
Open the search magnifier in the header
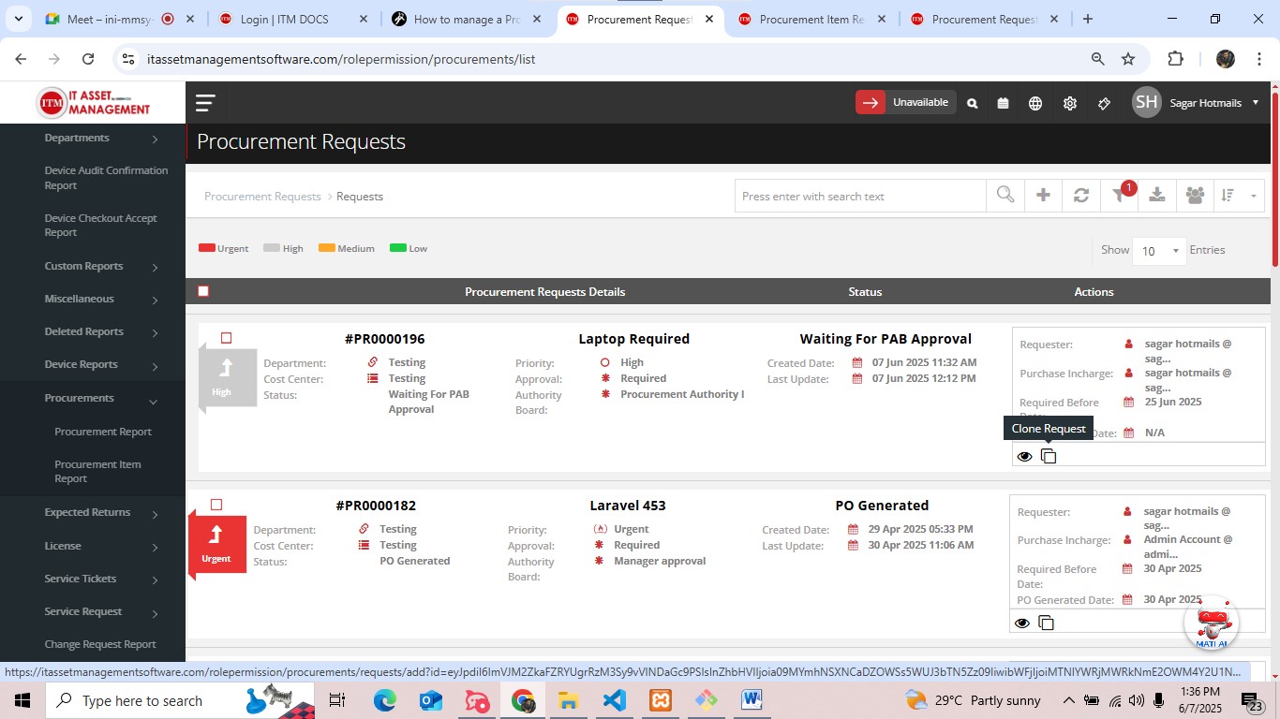point(972,103)
